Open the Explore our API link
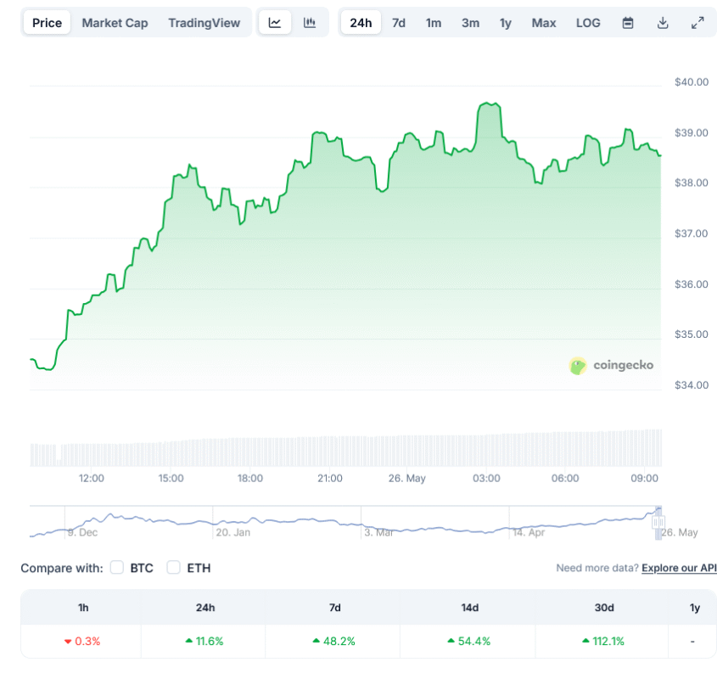 click(x=679, y=568)
